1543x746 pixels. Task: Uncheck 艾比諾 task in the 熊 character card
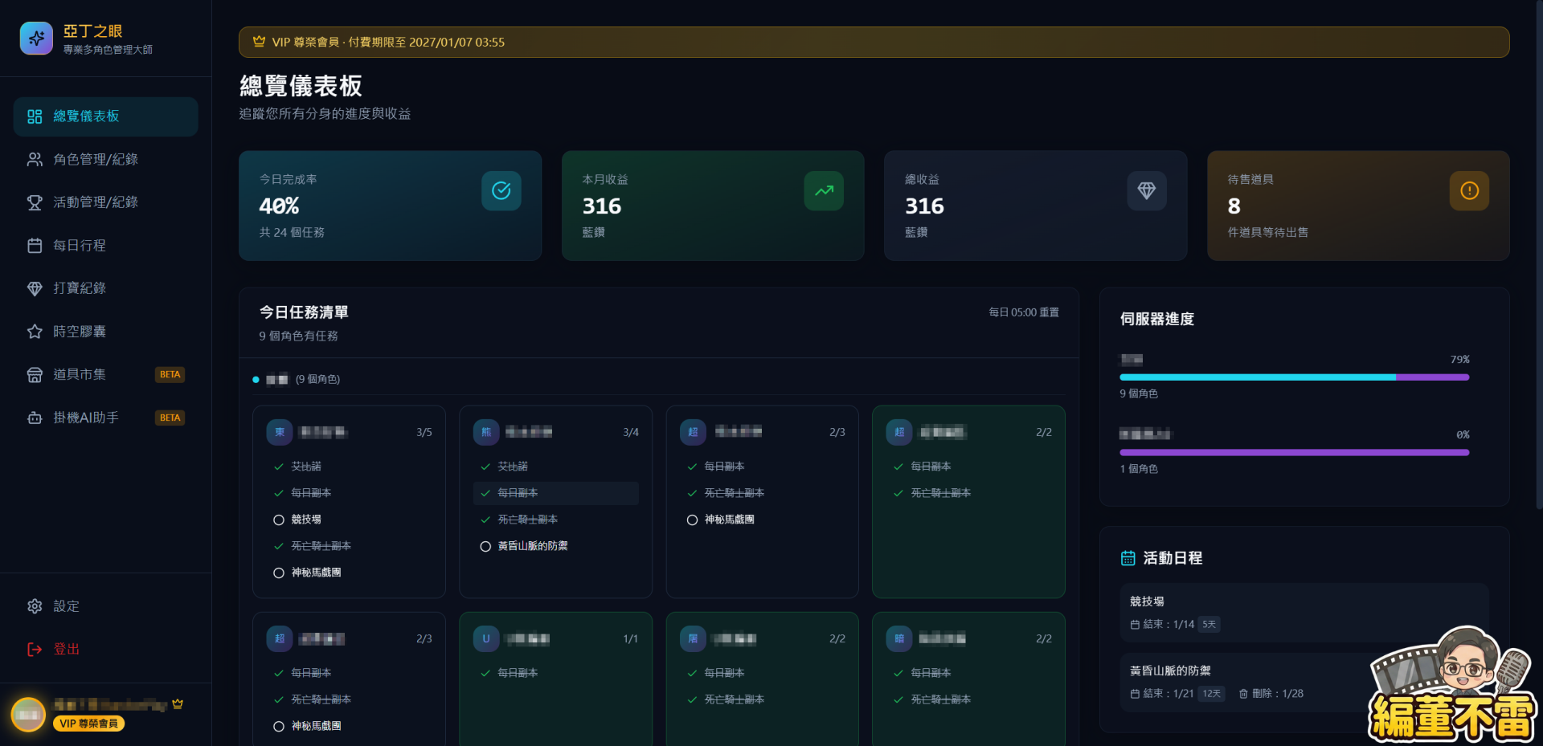pos(485,467)
